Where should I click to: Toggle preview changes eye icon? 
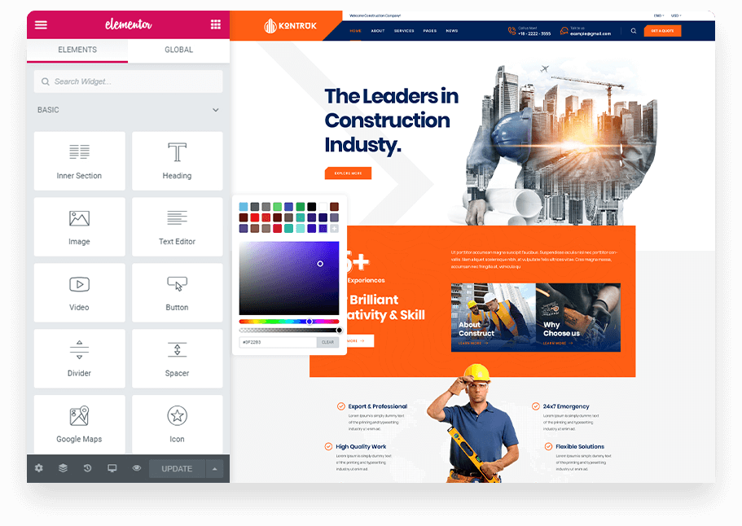(x=137, y=468)
